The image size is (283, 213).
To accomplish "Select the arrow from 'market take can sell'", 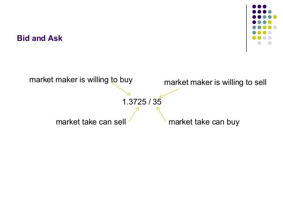I will 134,114.
